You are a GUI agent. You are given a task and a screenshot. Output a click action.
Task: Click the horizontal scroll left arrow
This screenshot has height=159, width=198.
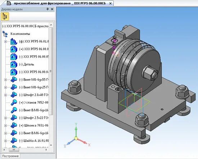(x=4, y=150)
